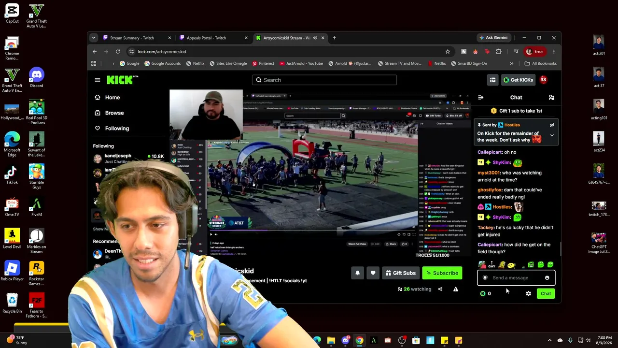
Task: Switch to the Appeals Portal - Twitch tab
Action: pyautogui.click(x=206, y=38)
